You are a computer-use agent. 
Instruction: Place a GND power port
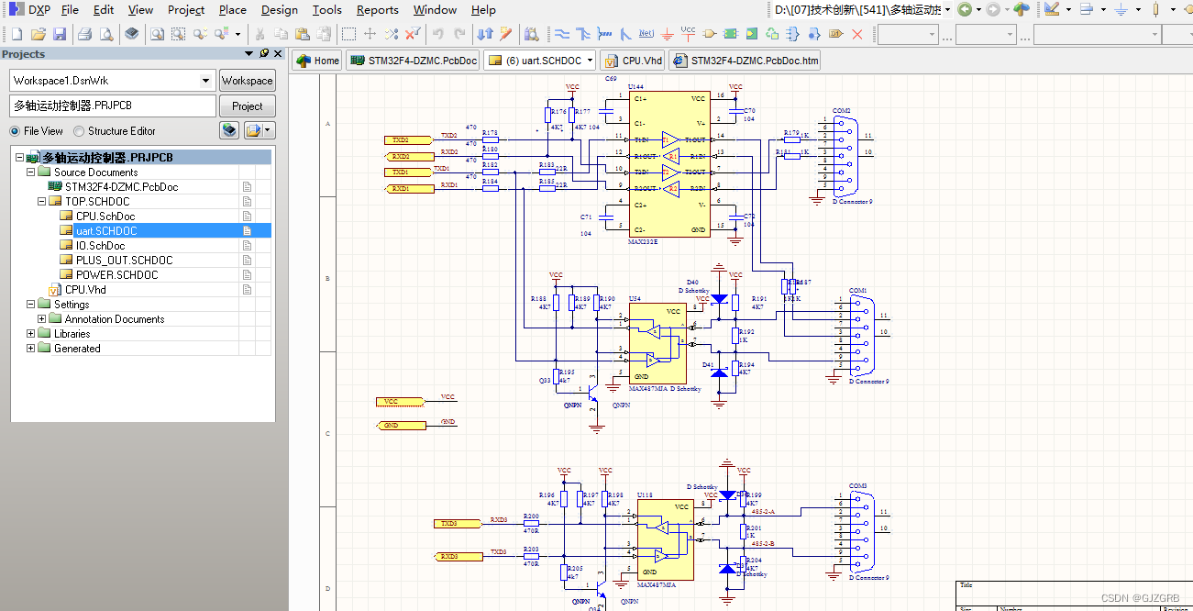point(668,34)
